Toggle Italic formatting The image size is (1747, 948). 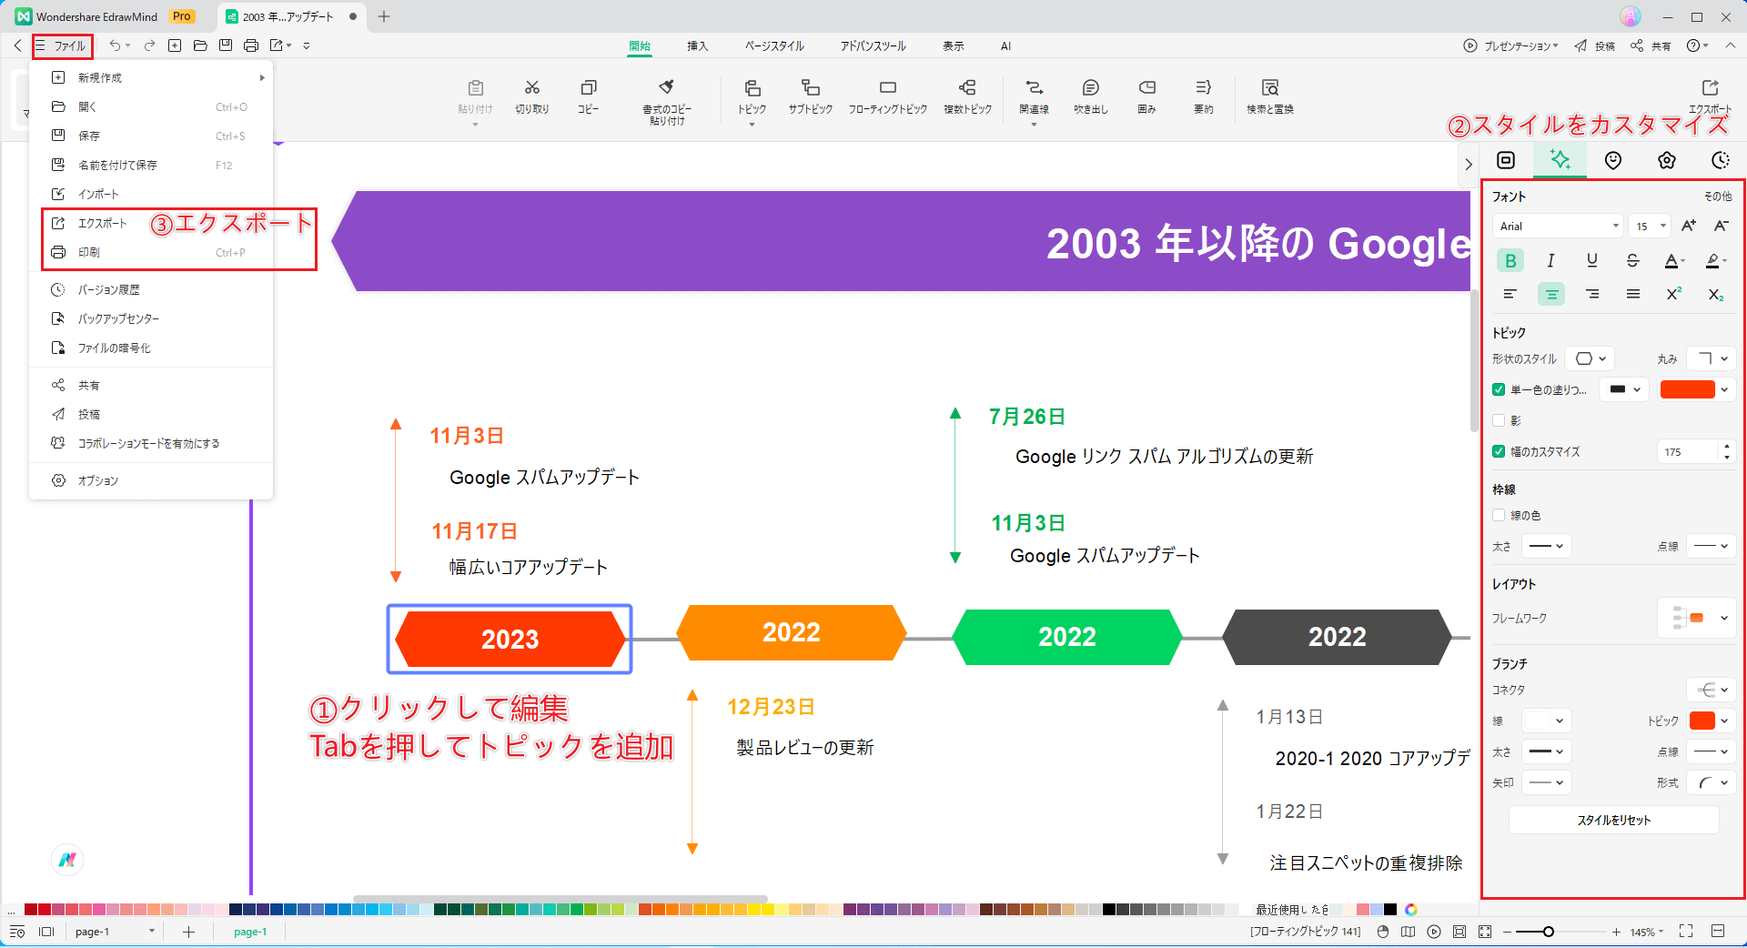(x=1550, y=261)
